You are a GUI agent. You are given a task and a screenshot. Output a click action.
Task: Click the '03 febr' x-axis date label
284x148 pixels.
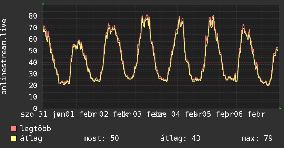coord(148,114)
